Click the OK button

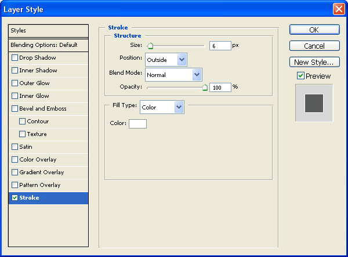coord(314,30)
